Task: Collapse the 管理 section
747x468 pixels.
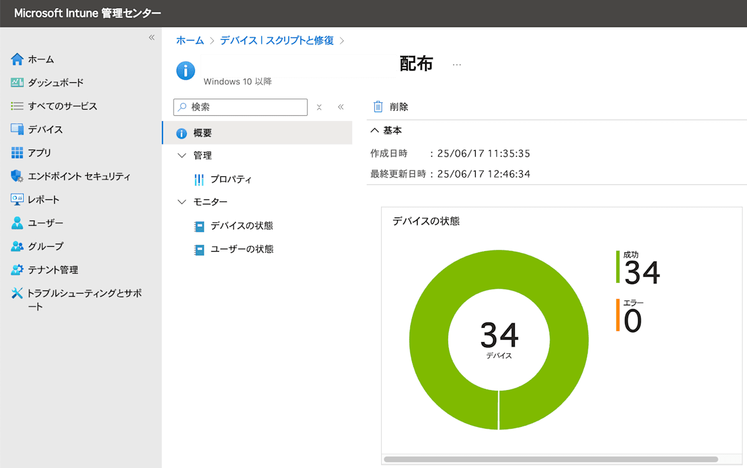Action: pos(182,155)
